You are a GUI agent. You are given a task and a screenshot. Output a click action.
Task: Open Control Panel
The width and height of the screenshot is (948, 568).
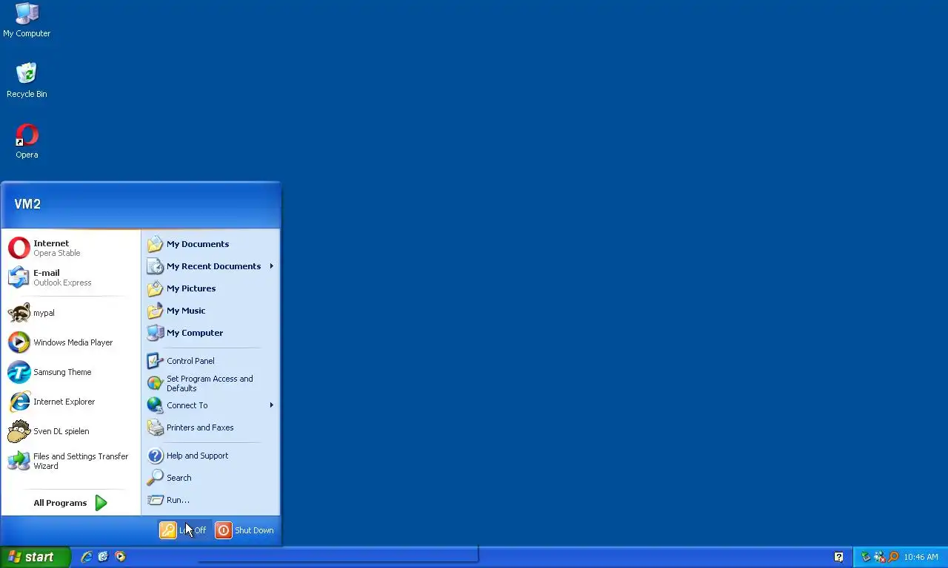(210, 361)
